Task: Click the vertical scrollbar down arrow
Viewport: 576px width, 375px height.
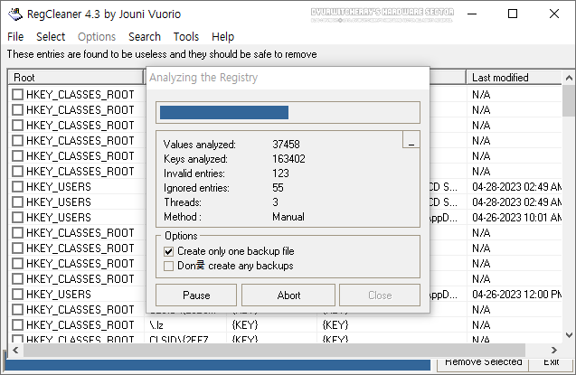Action: pos(569,334)
